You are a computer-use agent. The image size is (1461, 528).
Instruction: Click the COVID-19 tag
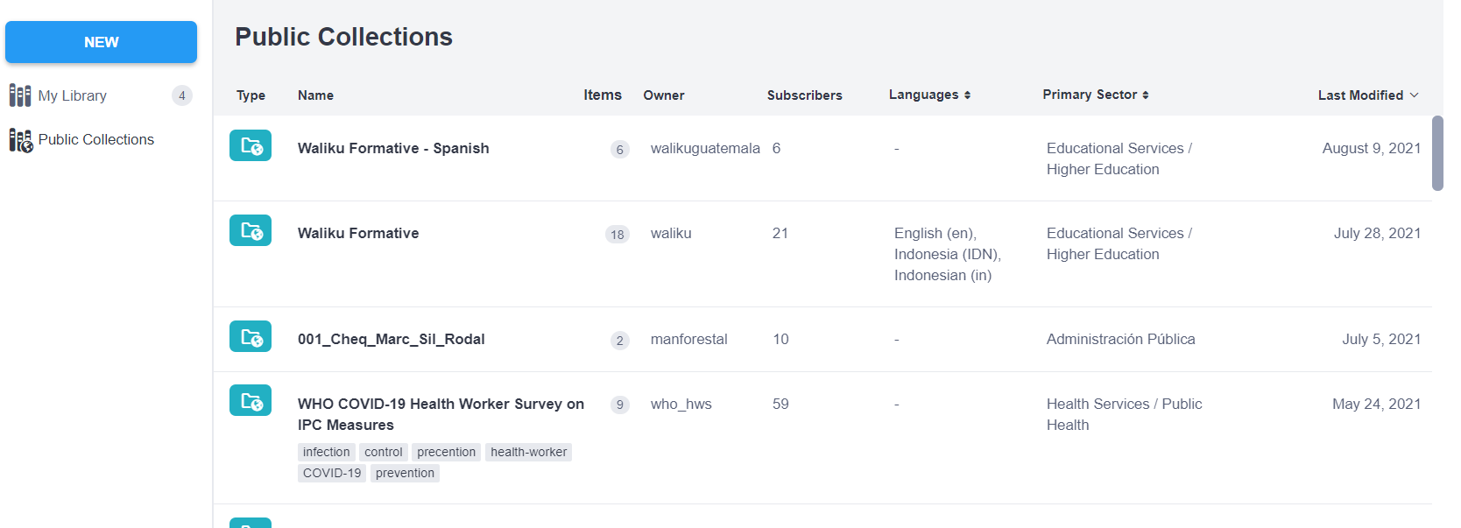(x=332, y=473)
